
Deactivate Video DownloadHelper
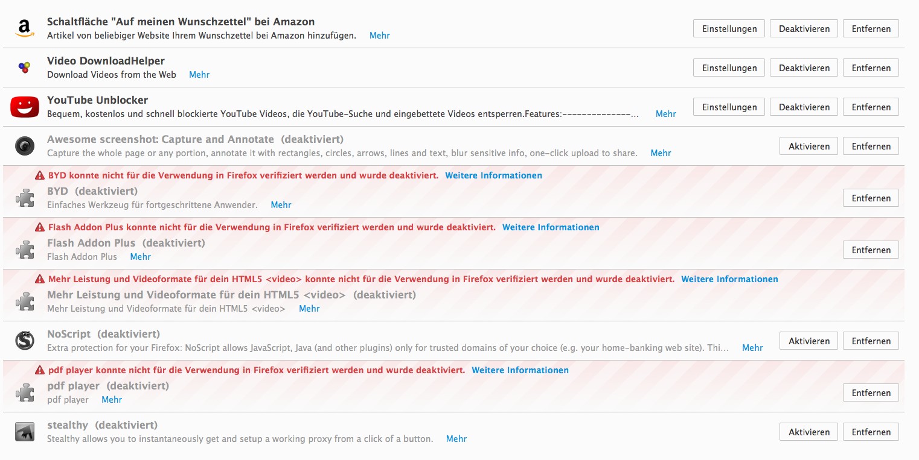click(x=804, y=68)
